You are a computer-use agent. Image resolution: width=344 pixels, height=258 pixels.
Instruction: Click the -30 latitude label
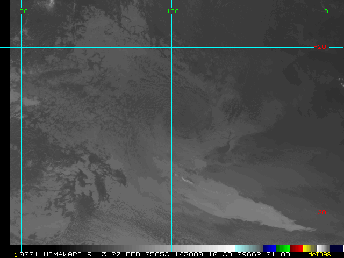point(320,212)
